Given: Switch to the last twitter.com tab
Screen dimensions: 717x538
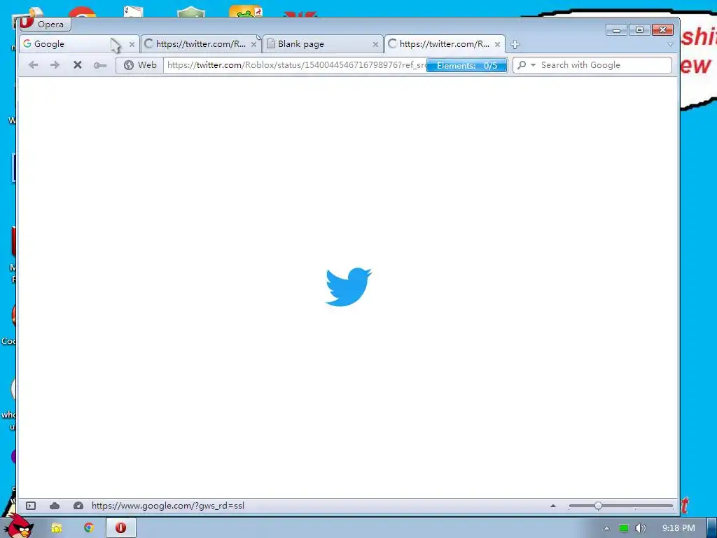Looking at the screenshot, I should [445, 44].
